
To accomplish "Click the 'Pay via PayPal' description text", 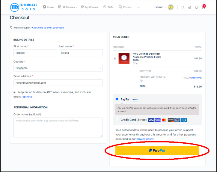I will point(157,110).
